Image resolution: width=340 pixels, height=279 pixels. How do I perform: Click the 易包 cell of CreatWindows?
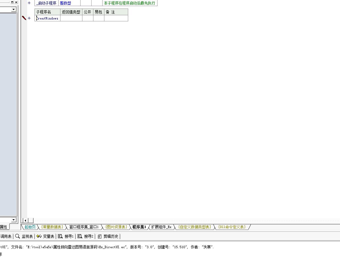coord(99,18)
